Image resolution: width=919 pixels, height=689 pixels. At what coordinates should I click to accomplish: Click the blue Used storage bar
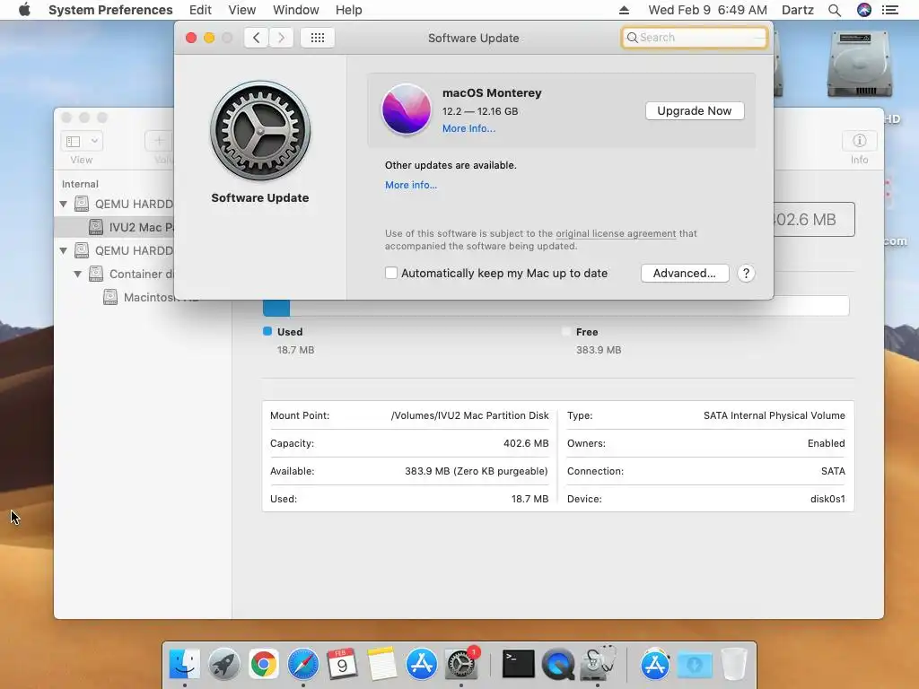pyautogui.click(x=276, y=307)
